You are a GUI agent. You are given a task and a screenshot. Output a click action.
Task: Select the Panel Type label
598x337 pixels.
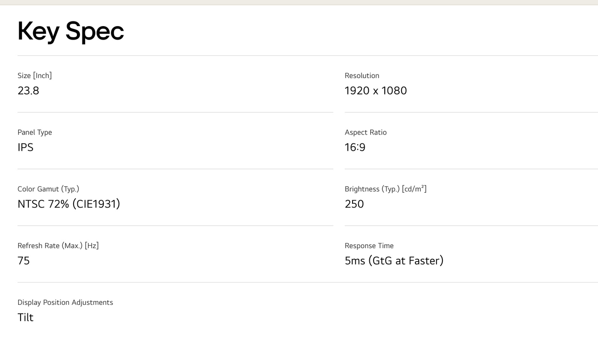pos(34,132)
